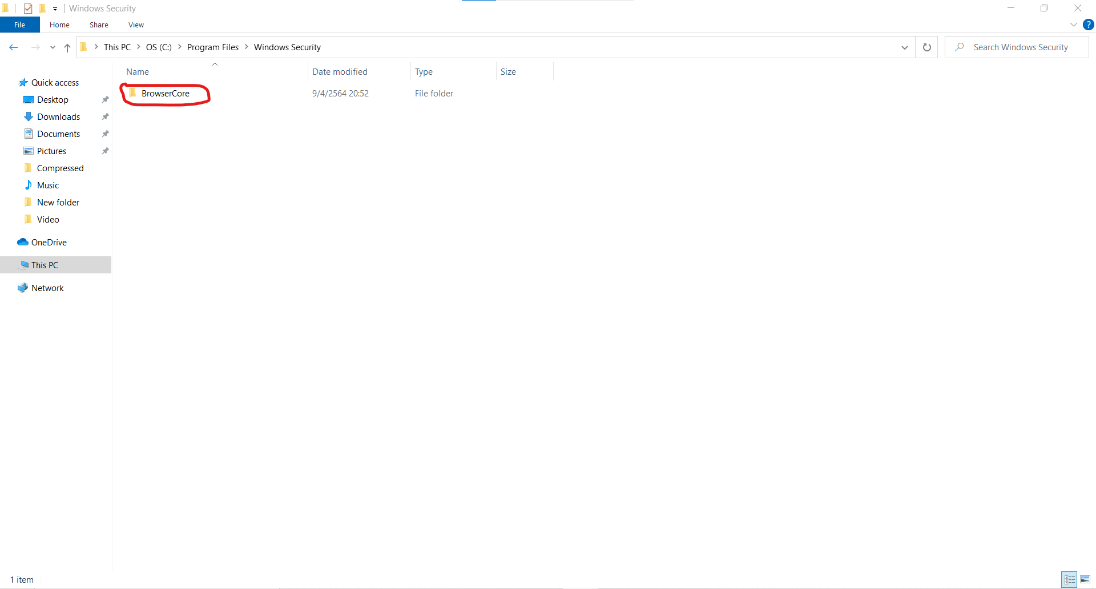Click This PC in the address breadcrumb

point(117,47)
